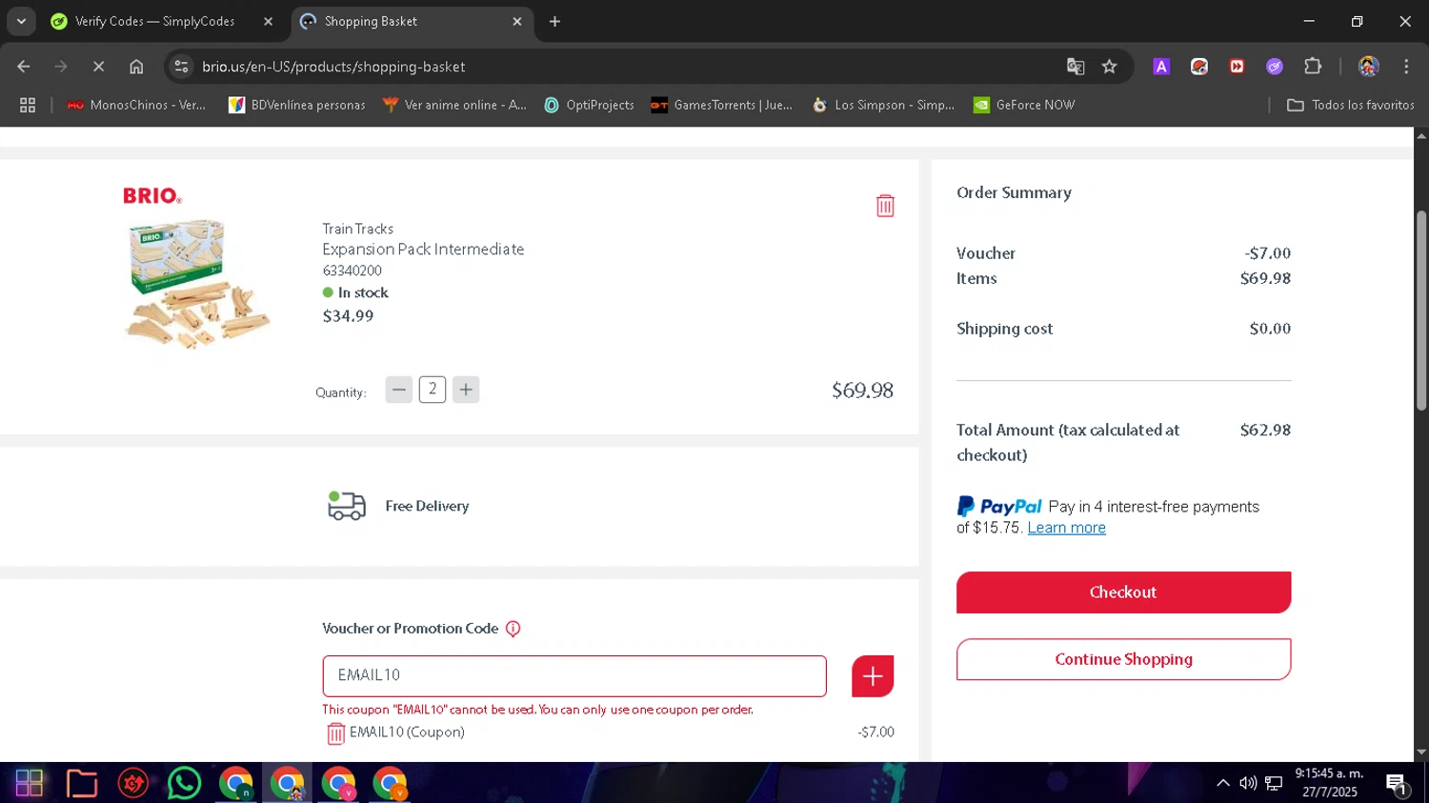Open Todos los favoritos folder
Viewport: 1429px width, 803px height.
click(1351, 105)
